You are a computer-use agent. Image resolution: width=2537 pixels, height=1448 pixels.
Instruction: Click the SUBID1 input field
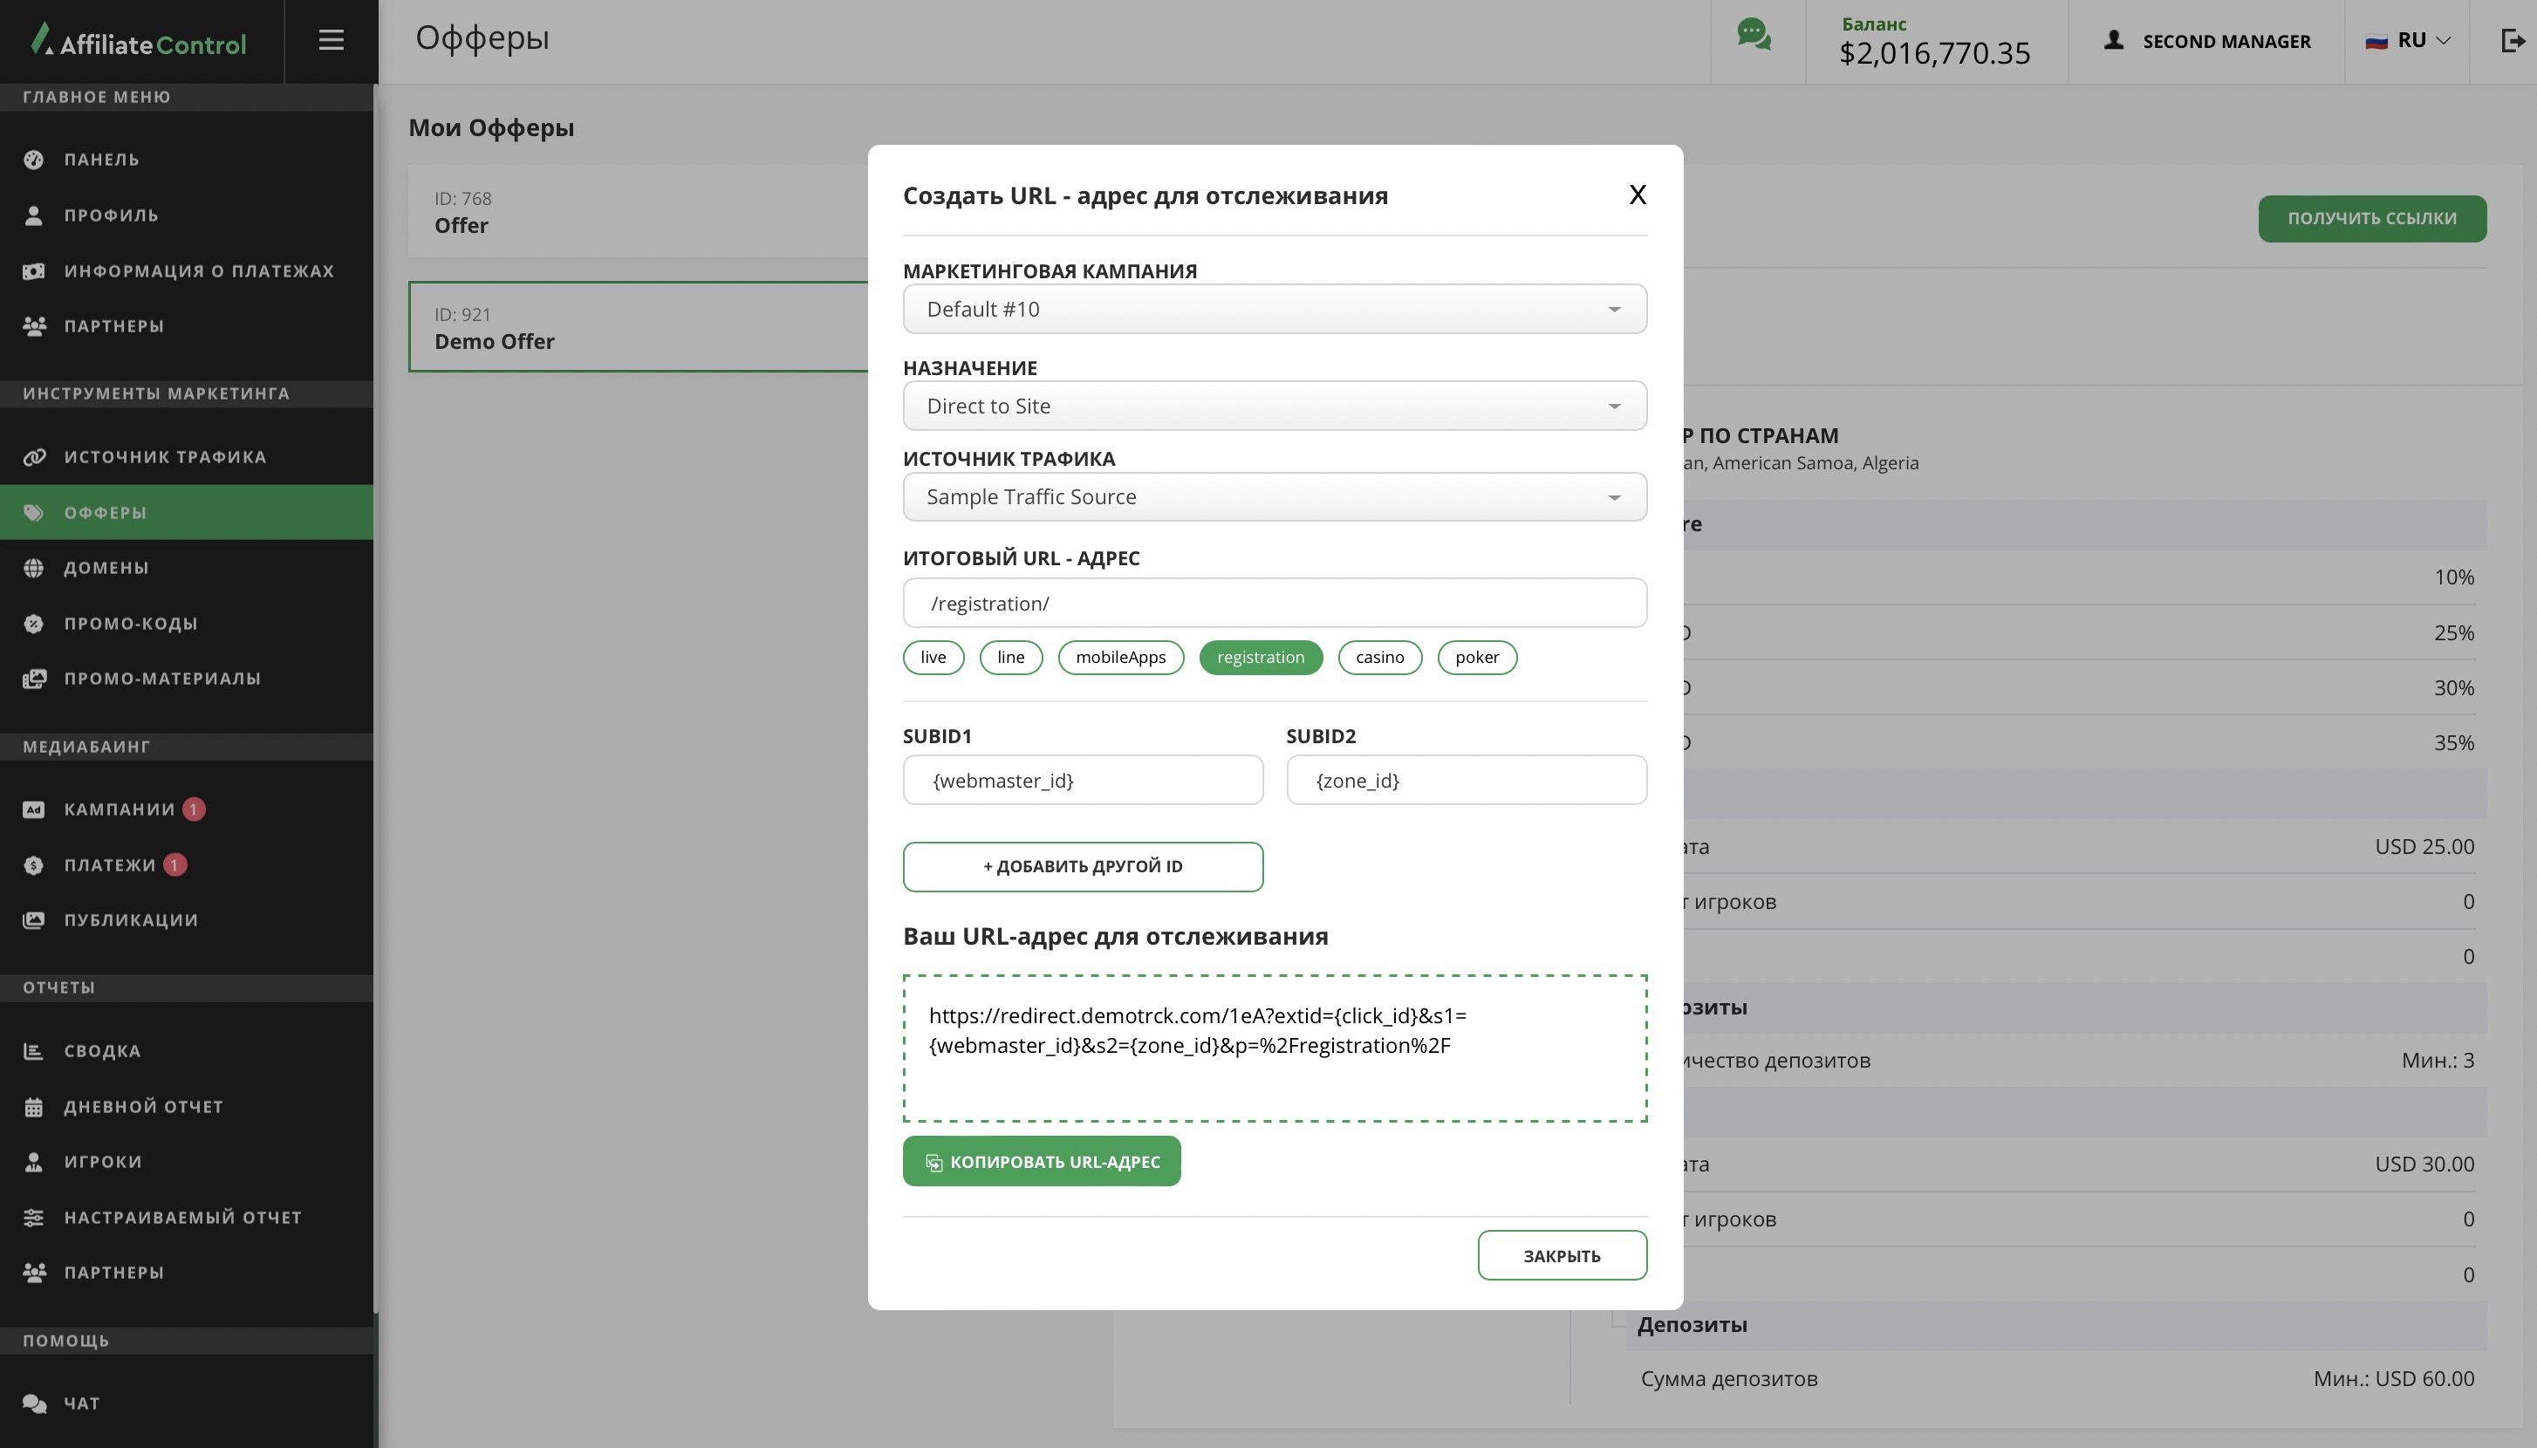[x=1082, y=781]
